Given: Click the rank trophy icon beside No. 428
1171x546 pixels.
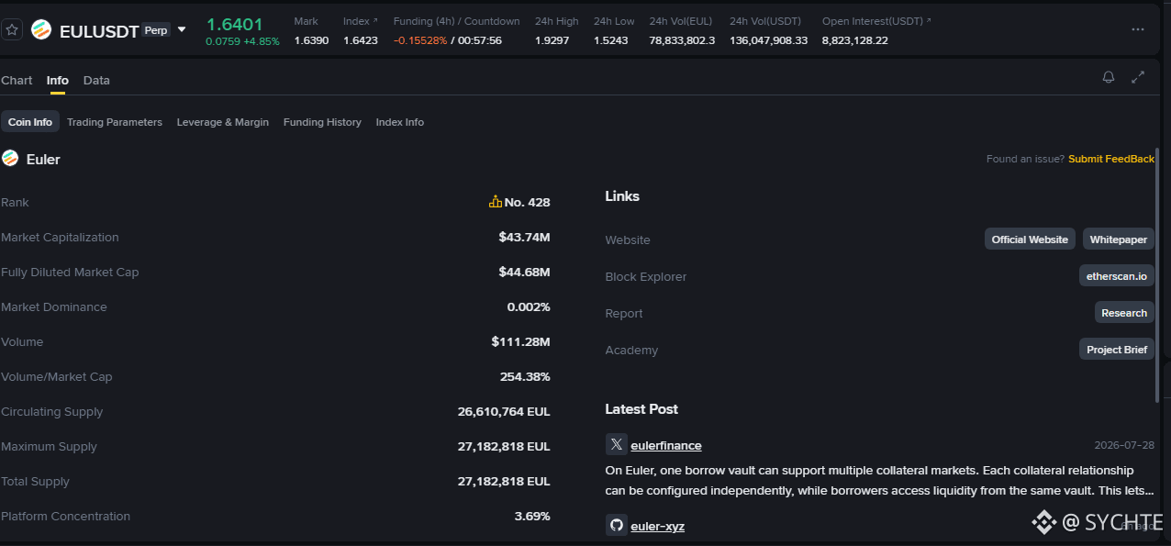Looking at the screenshot, I should point(496,202).
